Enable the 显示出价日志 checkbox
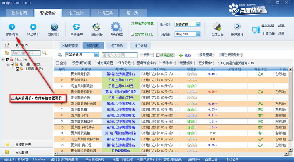The width and height of the screenshot is (294, 162). tap(132, 34)
